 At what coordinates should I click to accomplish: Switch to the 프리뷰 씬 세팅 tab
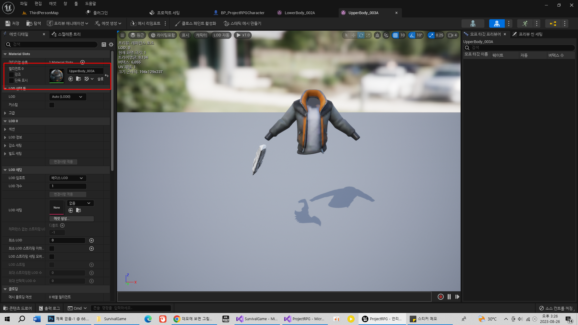pos(527,34)
